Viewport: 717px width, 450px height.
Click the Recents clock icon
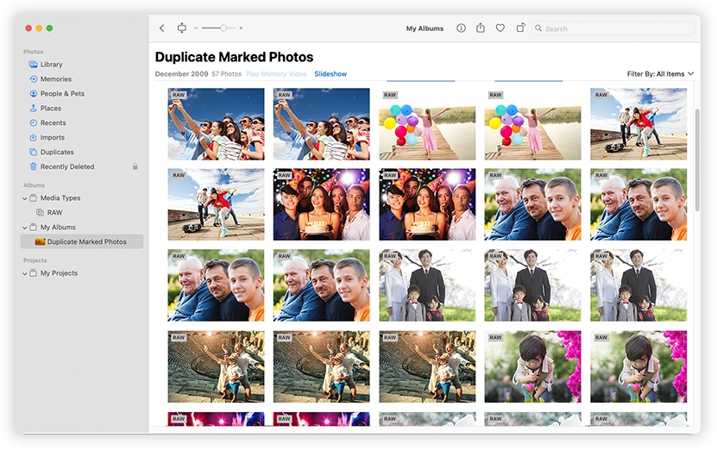pos(33,123)
